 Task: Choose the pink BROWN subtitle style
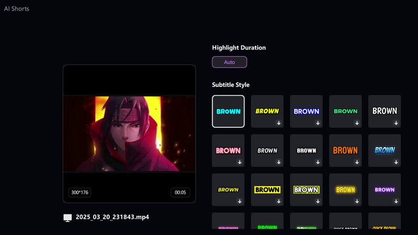(x=228, y=151)
